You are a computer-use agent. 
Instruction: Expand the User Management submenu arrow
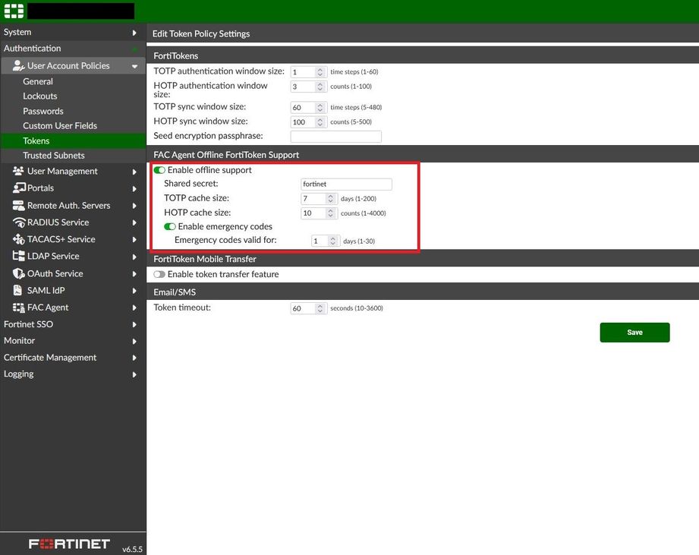pos(134,172)
